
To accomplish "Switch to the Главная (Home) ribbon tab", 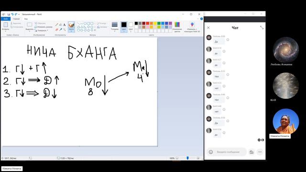I will [x=16, y=19].
